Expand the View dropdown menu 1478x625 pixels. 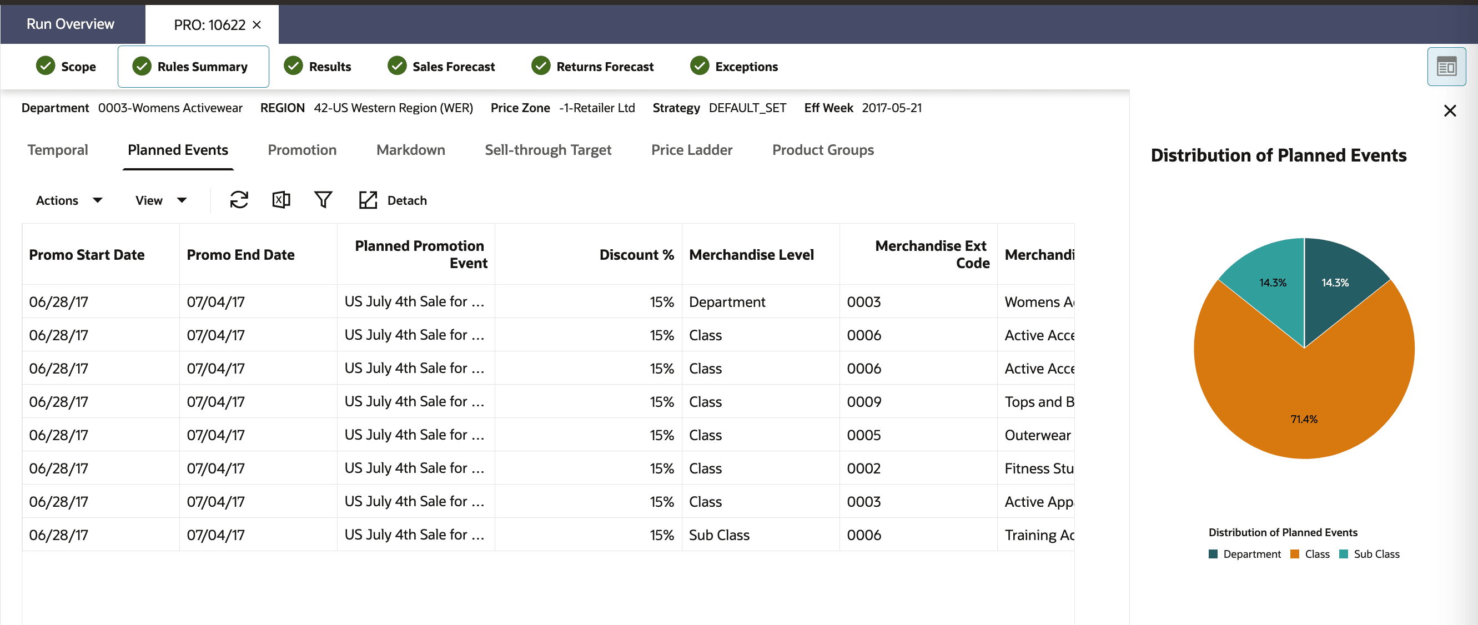[x=160, y=200]
